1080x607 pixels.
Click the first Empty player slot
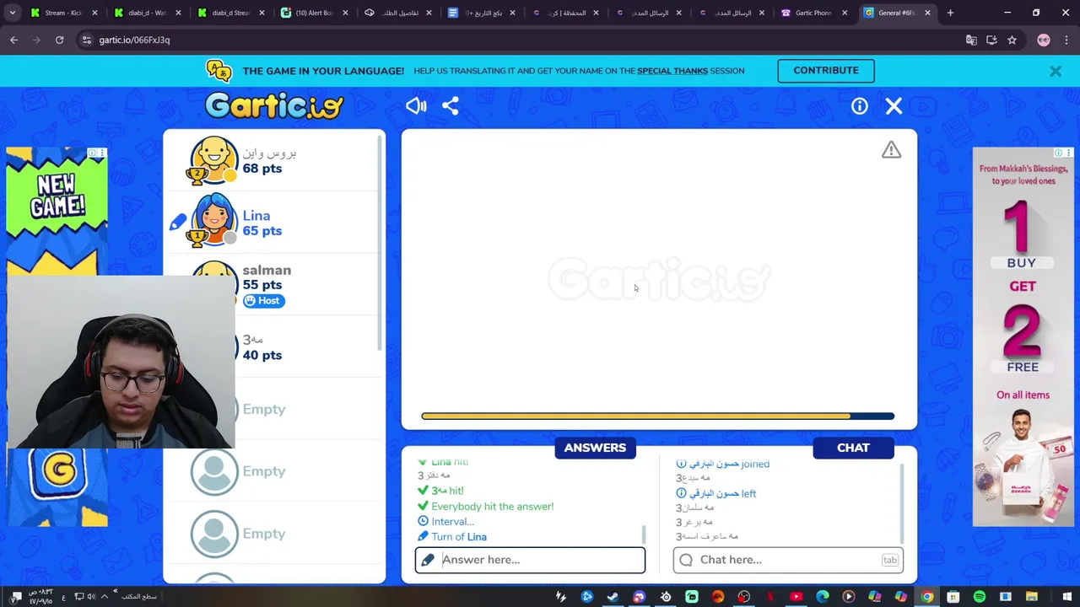pyautogui.click(x=273, y=409)
